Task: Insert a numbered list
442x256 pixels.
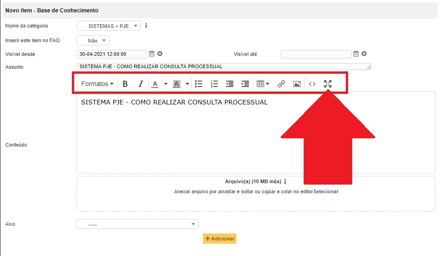Action: (214, 84)
